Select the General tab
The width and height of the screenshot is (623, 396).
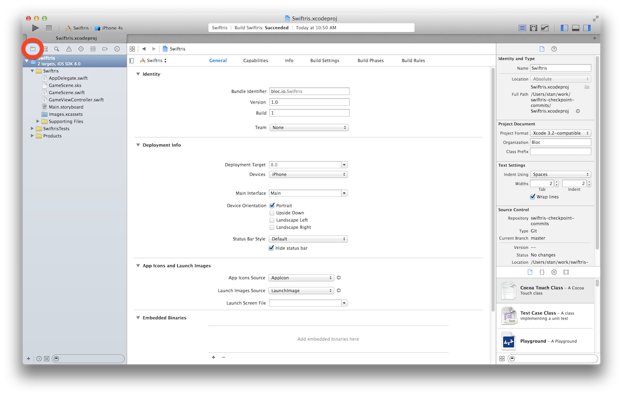tap(218, 61)
